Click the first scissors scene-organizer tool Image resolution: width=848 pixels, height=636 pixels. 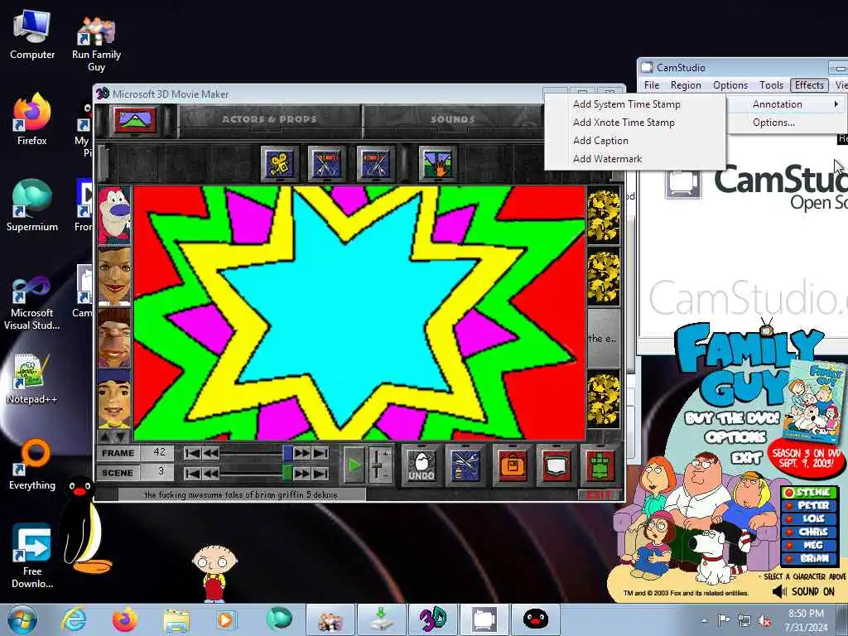pyautogui.click(x=326, y=163)
